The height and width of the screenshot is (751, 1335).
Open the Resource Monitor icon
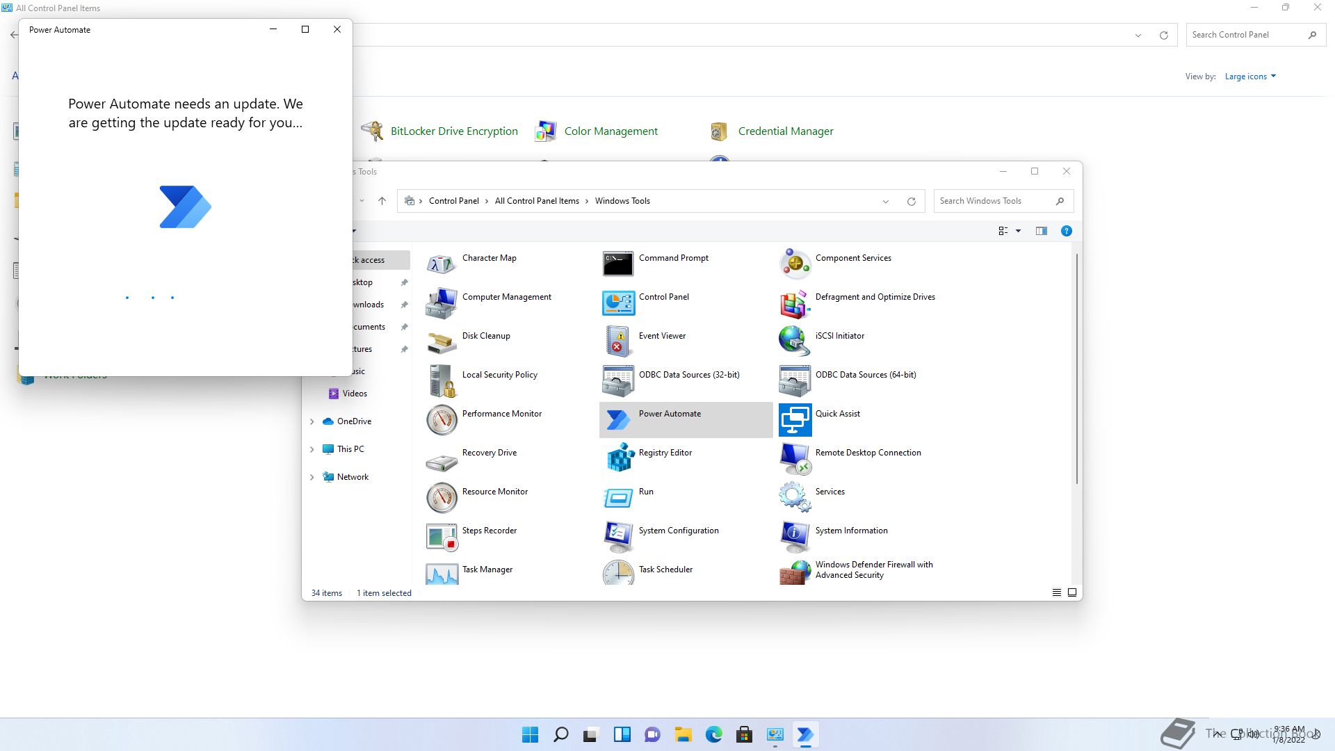click(x=442, y=498)
